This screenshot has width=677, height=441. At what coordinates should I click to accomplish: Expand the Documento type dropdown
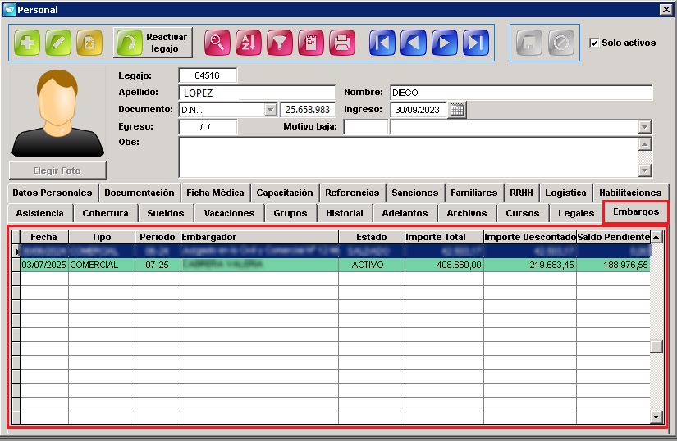coord(270,110)
